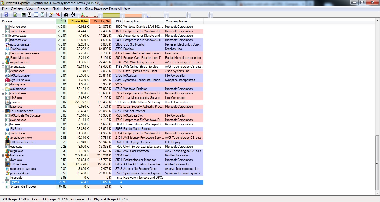380x202 pixels.
Task: Click the binoculars Find Handle icon
Action: [66, 15]
